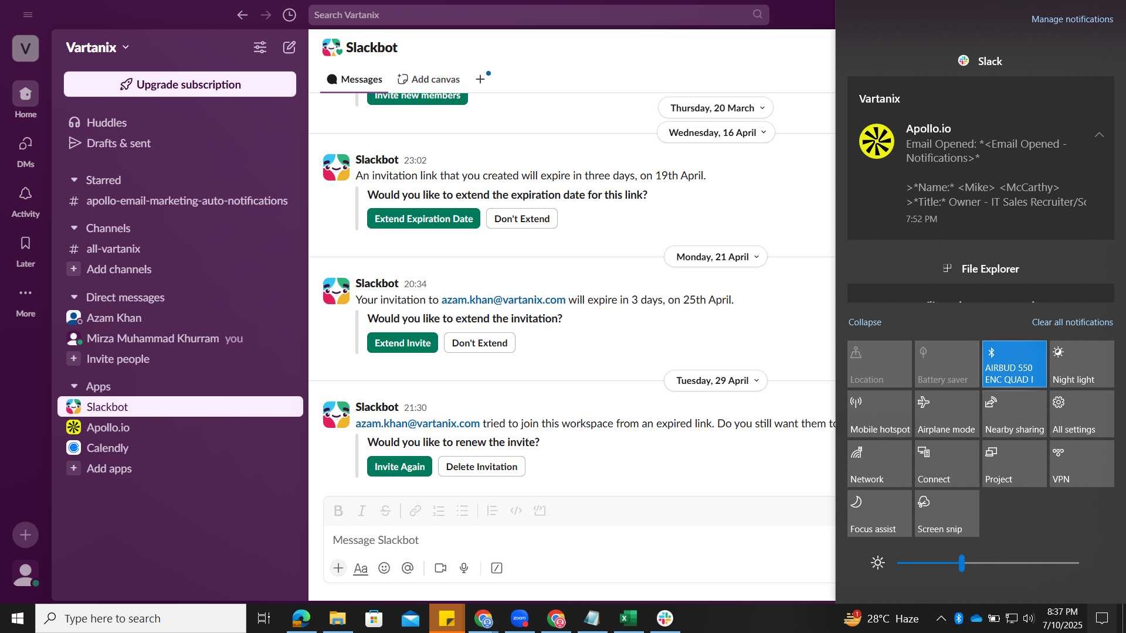Open Calendly app in sidebar
The width and height of the screenshot is (1126, 633).
[x=180, y=448]
